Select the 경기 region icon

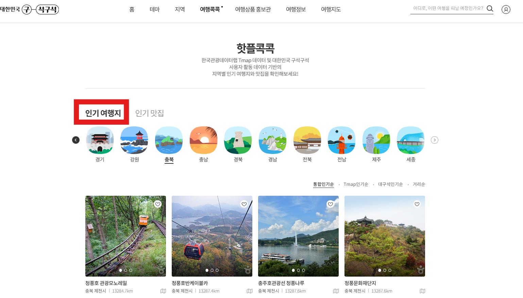click(x=100, y=140)
